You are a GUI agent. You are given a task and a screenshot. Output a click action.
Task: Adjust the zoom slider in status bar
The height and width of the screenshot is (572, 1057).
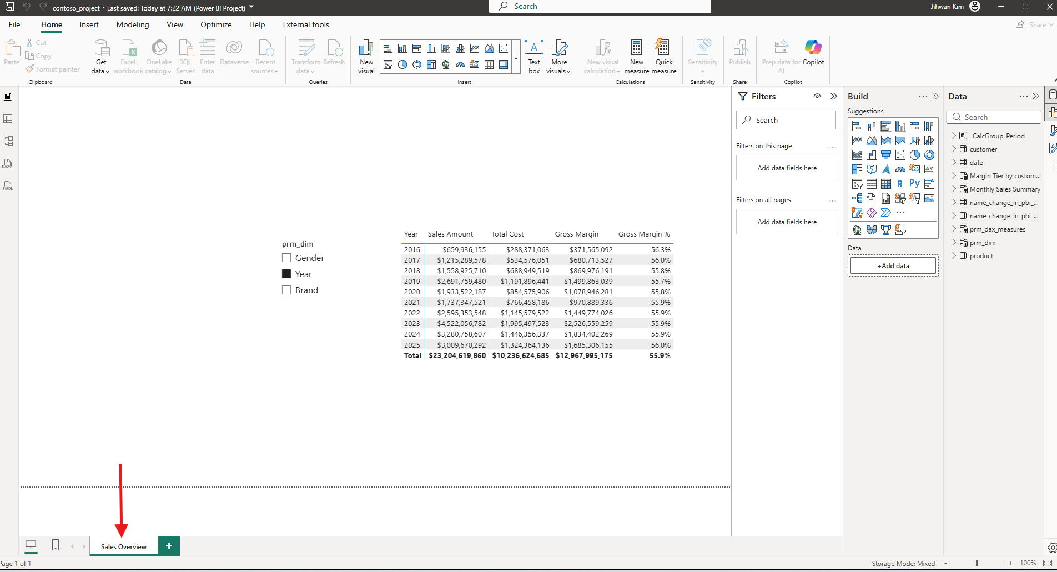977,563
